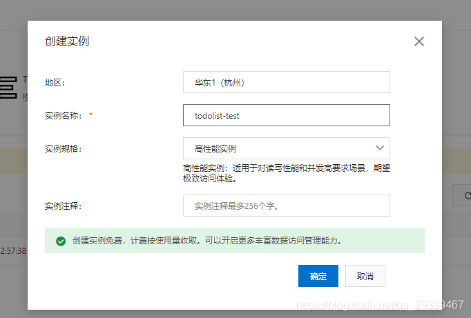Confirm creation with the 确定 button
Image resolution: width=471 pixels, height=318 pixels.
(x=318, y=276)
